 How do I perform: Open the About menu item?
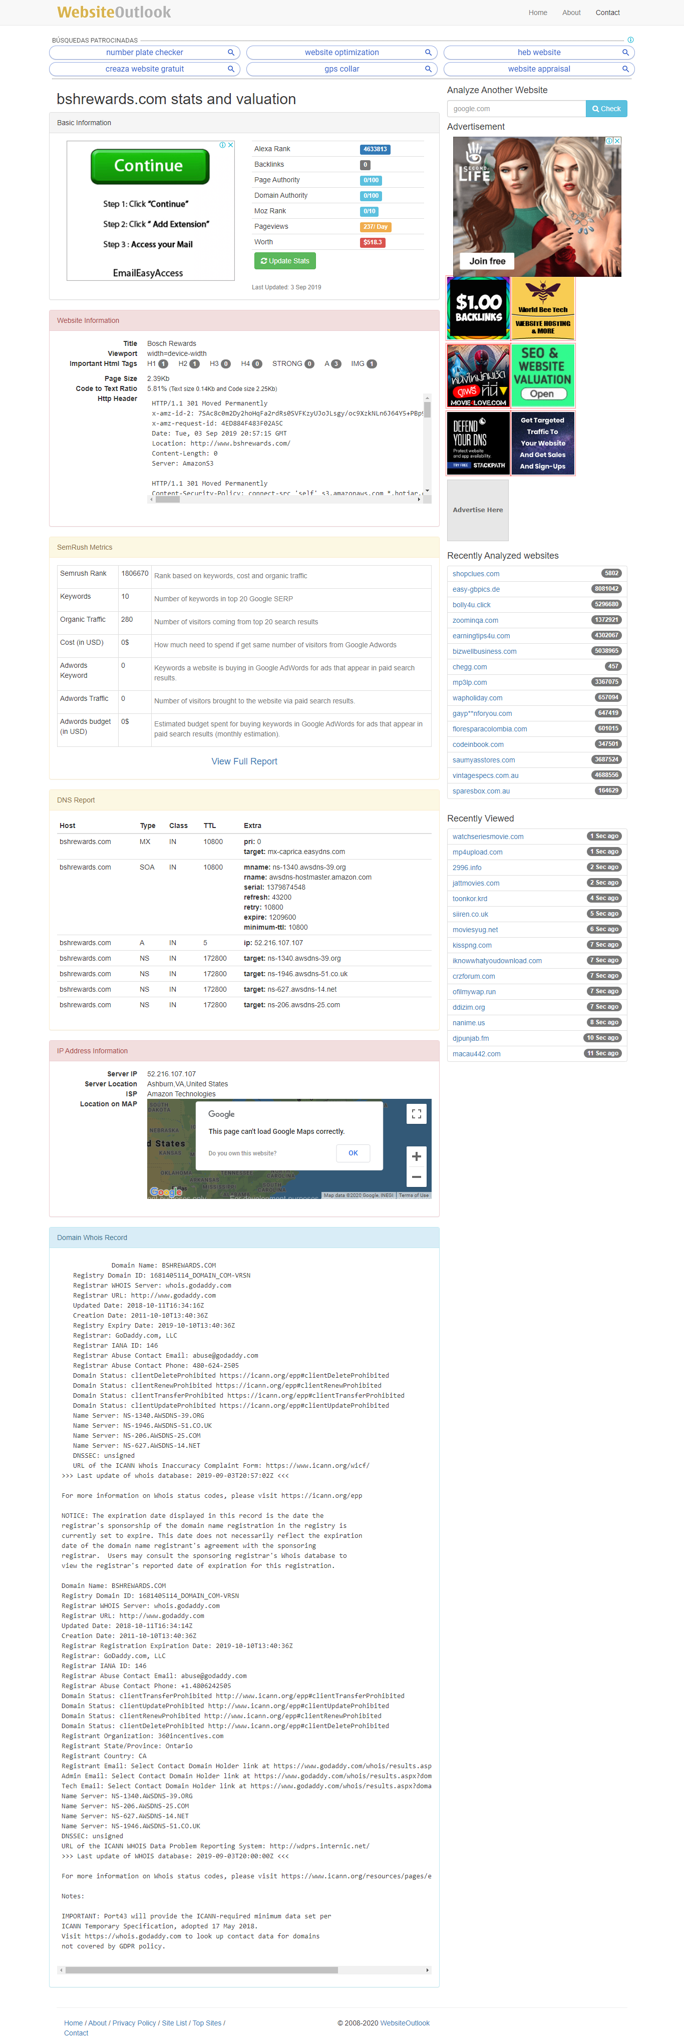coord(571,13)
